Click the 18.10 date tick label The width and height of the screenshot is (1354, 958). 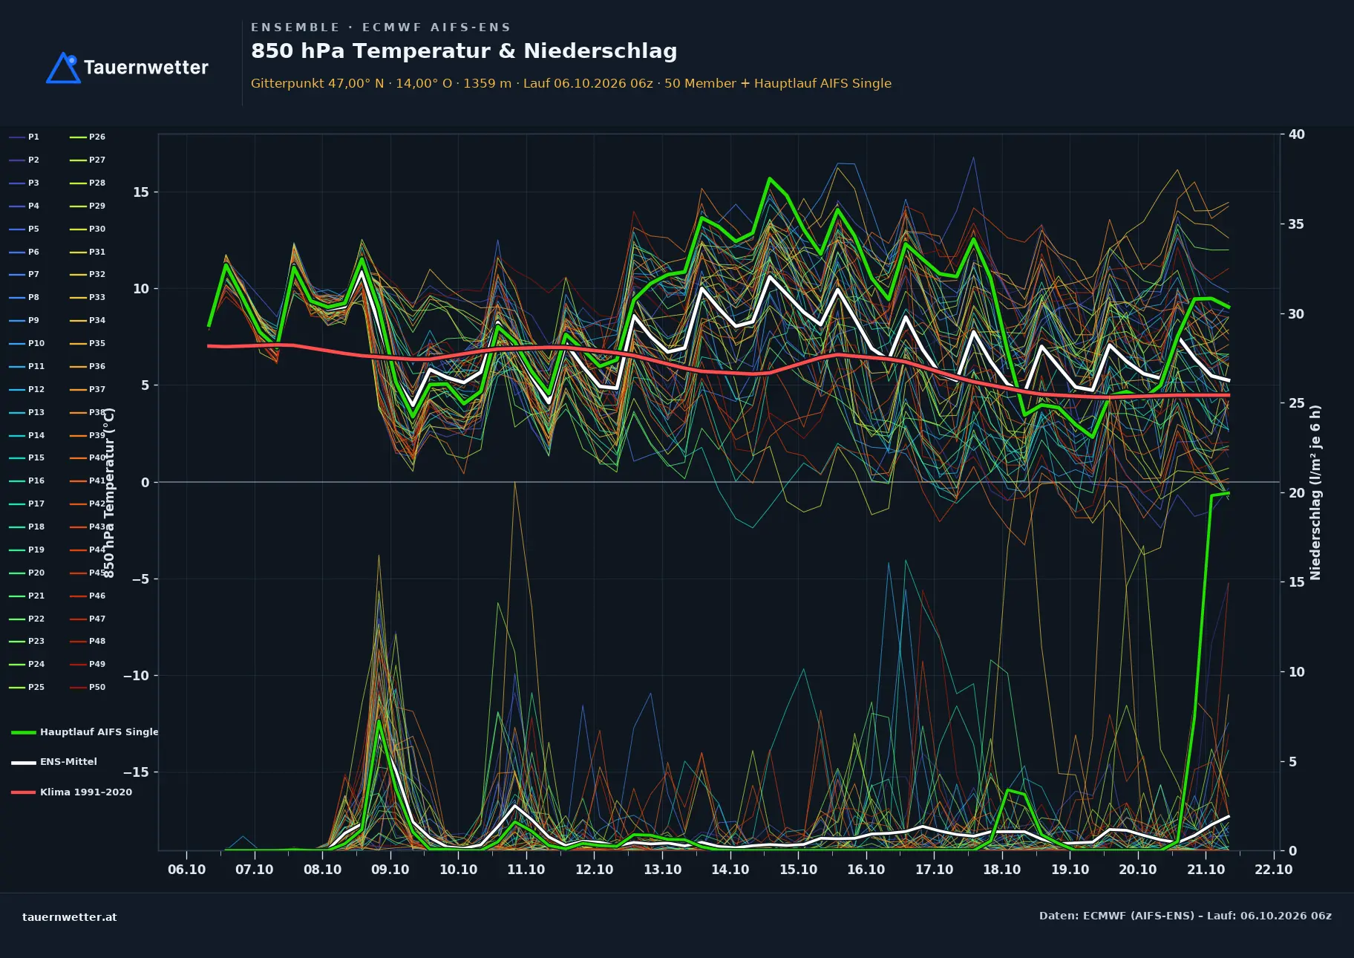(1002, 869)
